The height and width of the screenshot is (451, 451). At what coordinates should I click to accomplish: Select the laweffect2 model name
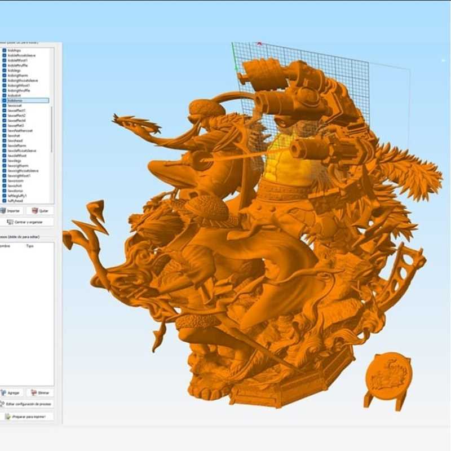17,116
